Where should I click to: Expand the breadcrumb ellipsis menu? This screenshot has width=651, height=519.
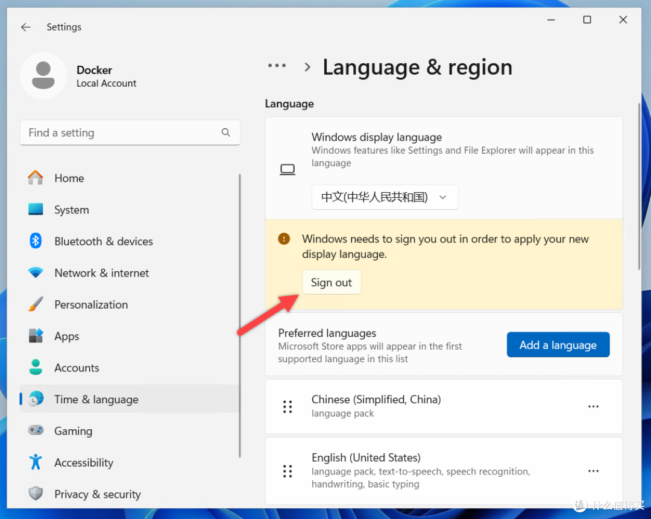(277, 66)
